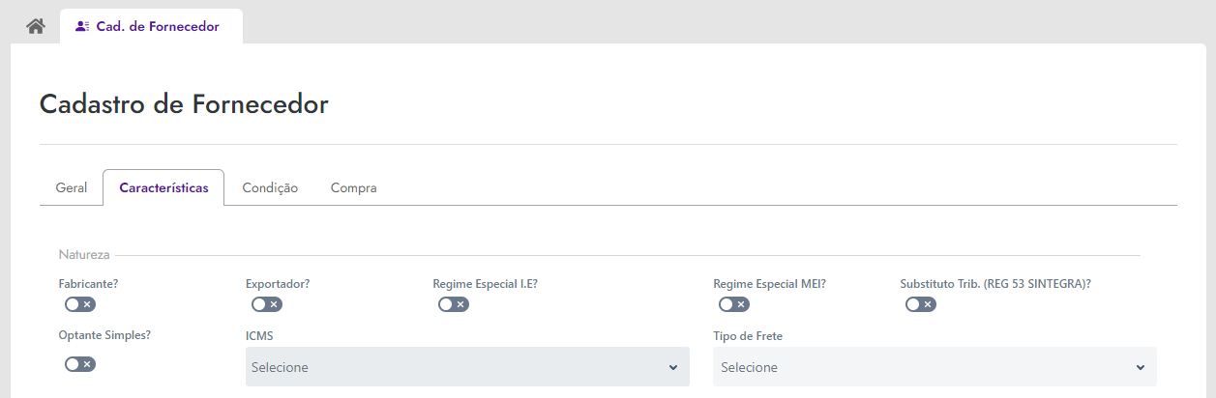1216x398 pixels.
Task: Enable the Exportador? switch
Action: pyautogui.click(x=267, y=304)
